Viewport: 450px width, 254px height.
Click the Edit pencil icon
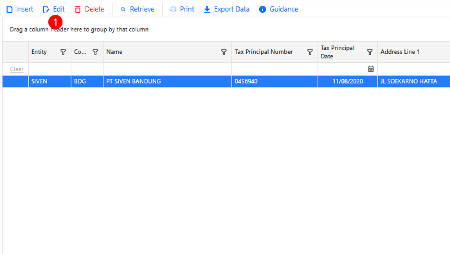(x=46, y=10)
